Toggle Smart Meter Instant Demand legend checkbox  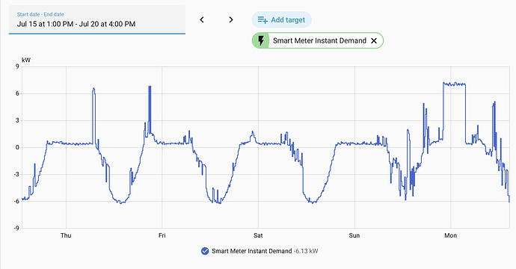pos(205,251)
